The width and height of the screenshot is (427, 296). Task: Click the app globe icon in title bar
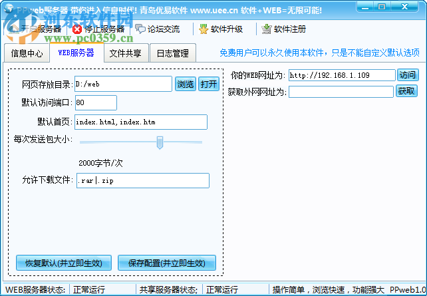9,9
